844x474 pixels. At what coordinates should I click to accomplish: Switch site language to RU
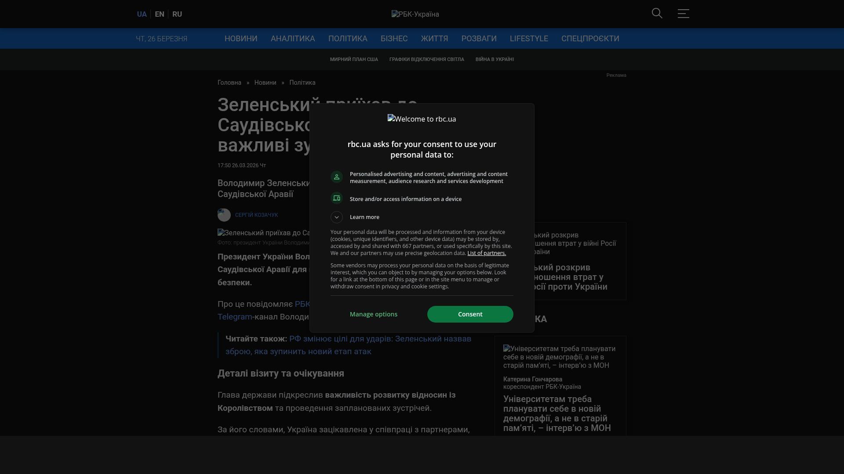point(177,14)
